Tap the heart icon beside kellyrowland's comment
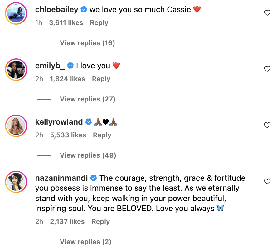 click(267, 125)
